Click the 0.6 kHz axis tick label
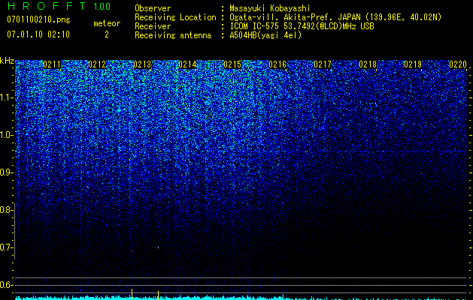The image size is (473, 300). [7, 285]
